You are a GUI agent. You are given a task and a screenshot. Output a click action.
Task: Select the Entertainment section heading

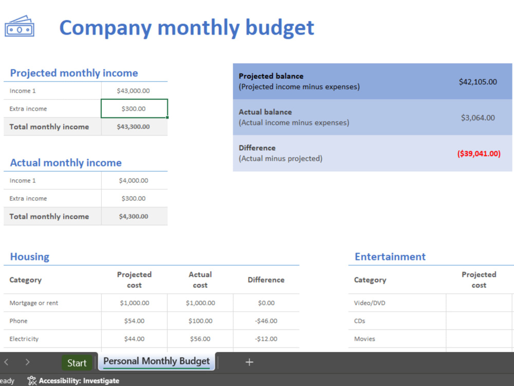(x=390, y=256)
